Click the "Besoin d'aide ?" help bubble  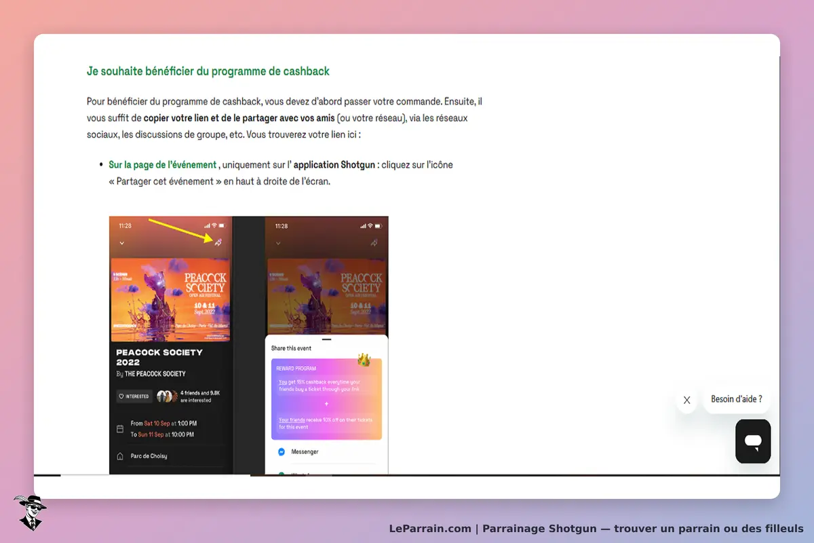click(x=736, y=399)
